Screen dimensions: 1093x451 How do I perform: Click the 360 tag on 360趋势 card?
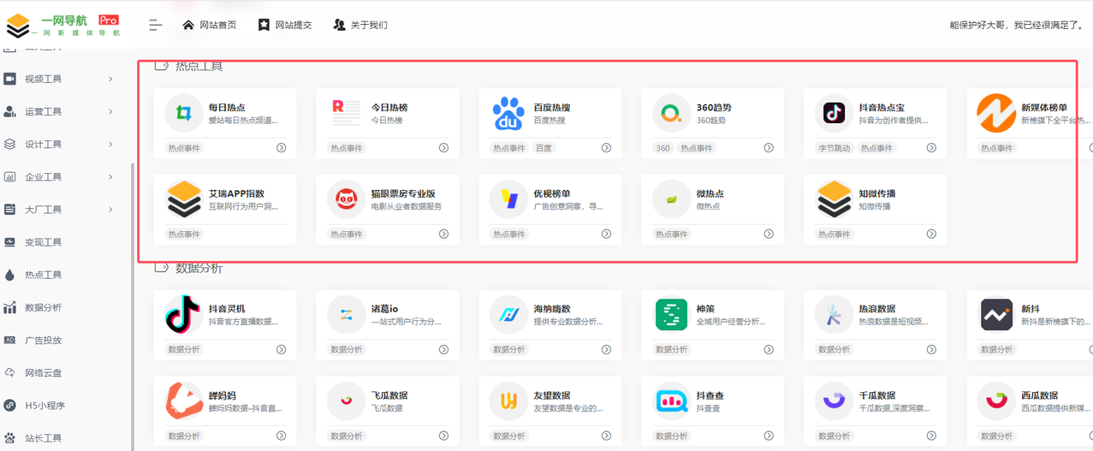click(x=662, y=148)
